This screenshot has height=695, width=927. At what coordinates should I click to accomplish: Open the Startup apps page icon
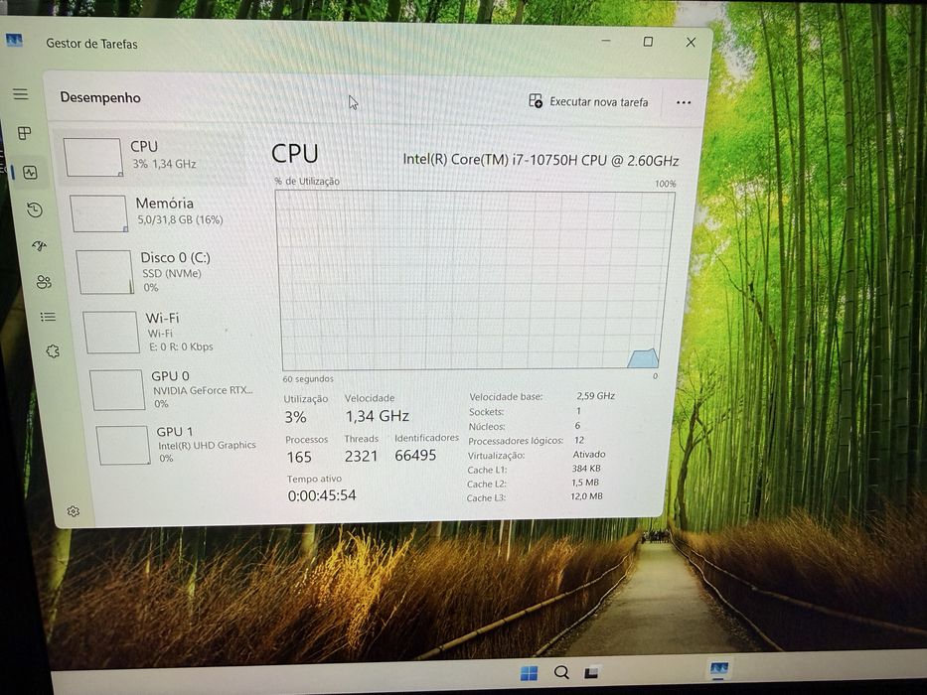(x=39, y=246)
